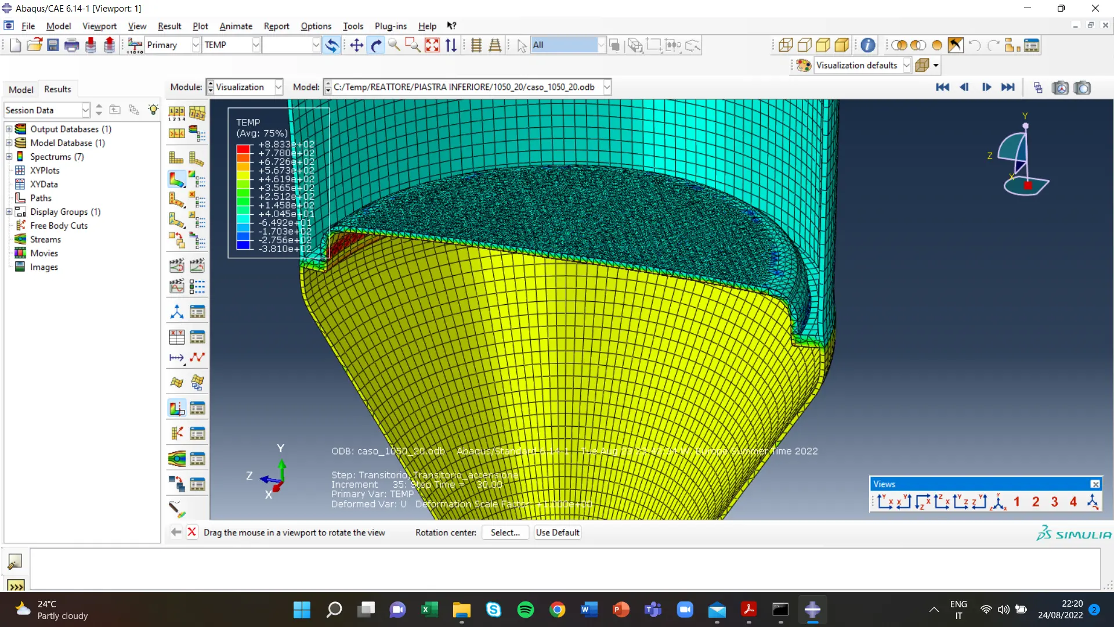Image resolution: width=1114 pixels, height=627 pixels.
Task: Toggle the lightbulb filter in tree
Action: click(x=153, y=110)
